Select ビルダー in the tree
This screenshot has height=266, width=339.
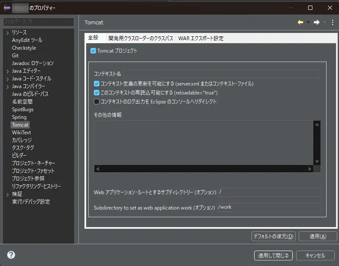(19, 156)
